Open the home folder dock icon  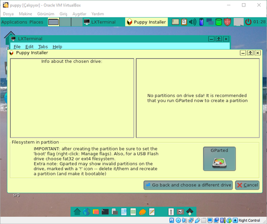[x=77, y=212]
